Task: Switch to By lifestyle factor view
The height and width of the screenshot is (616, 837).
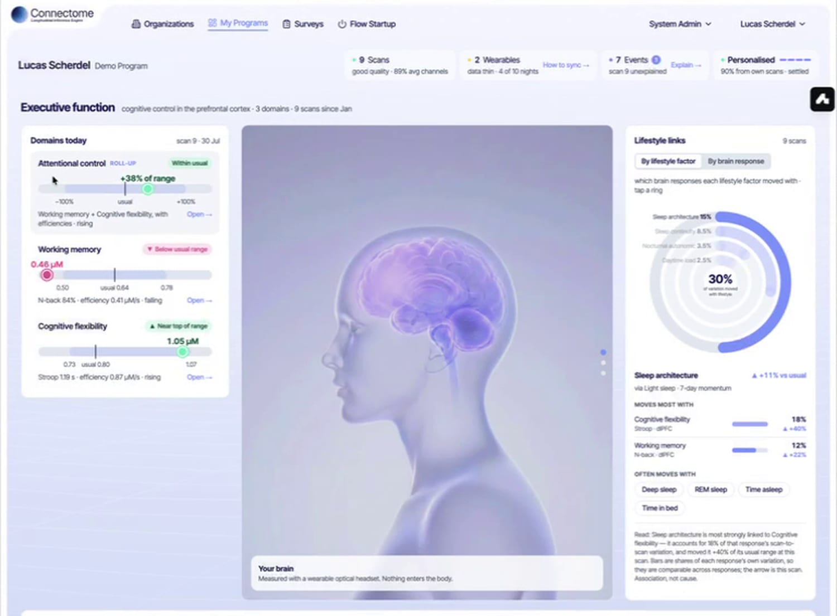Action: [668, 161]
